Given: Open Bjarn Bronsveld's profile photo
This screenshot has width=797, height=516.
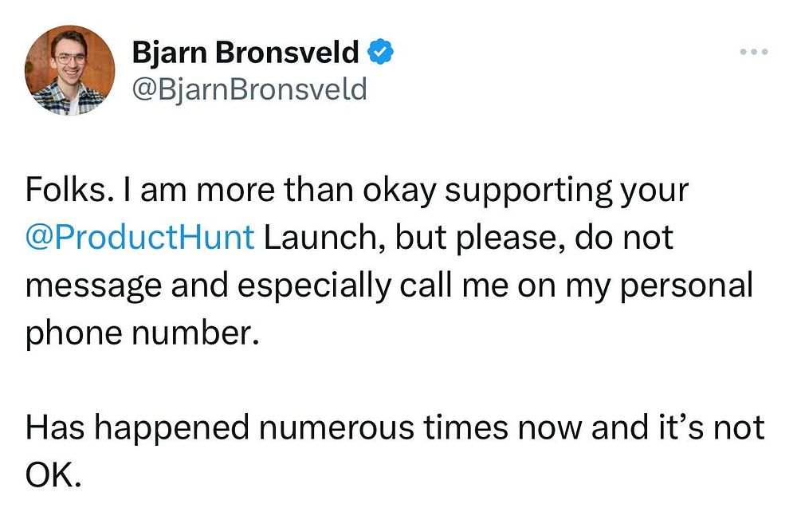Looking at the screenshot, I should (69, 70).
